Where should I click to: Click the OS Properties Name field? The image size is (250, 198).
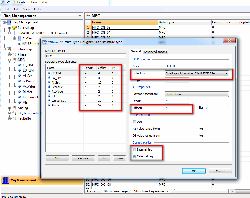click(x=197, y=66)
